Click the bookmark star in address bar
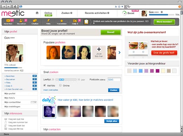 pos(119,7)
